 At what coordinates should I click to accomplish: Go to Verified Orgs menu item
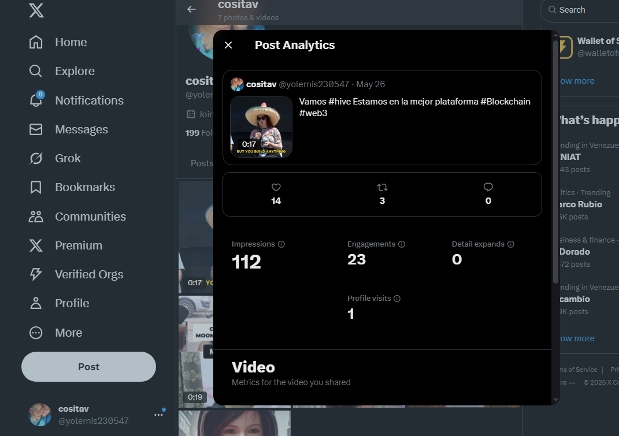76,274
